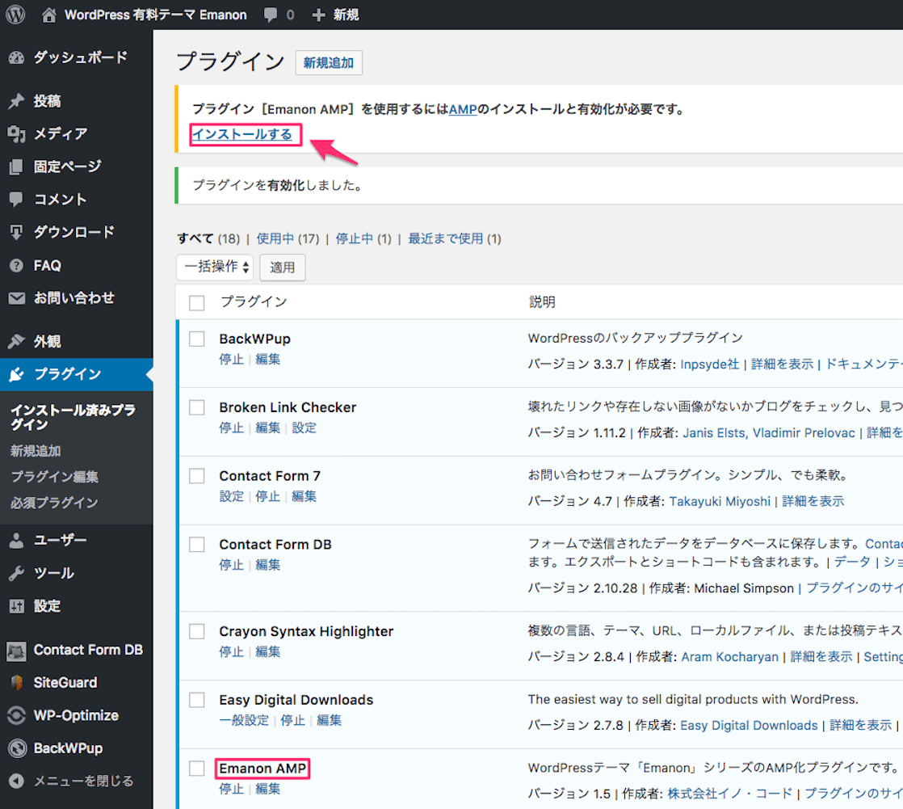Click the home icon in admin bar
The width and height of the screenshot is (903, 809).
tap(49, 15)
